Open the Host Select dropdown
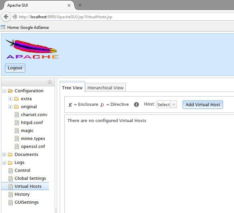 (167, 105)
